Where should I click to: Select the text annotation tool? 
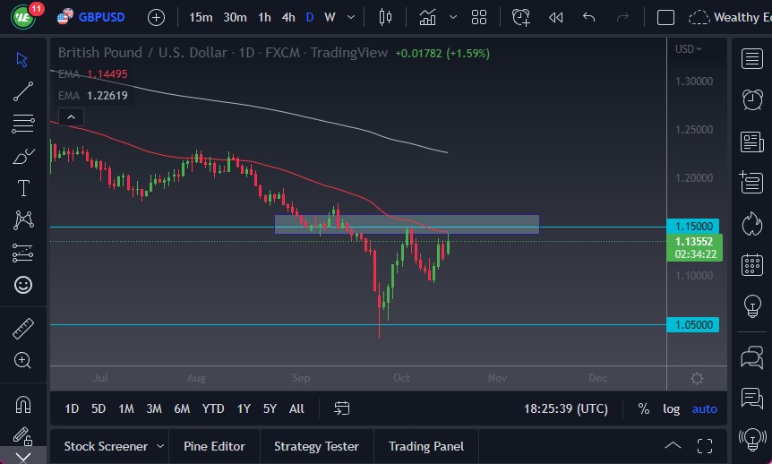(23, 188)
